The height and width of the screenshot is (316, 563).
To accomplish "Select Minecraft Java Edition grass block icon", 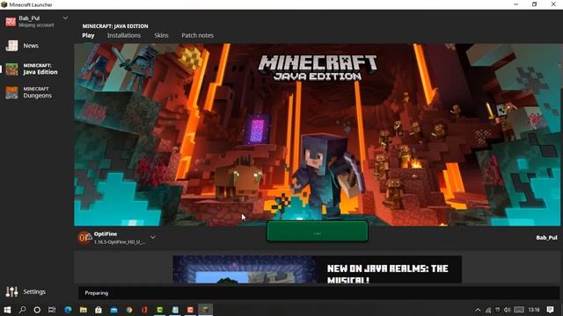I will click(x=11, y=68).
